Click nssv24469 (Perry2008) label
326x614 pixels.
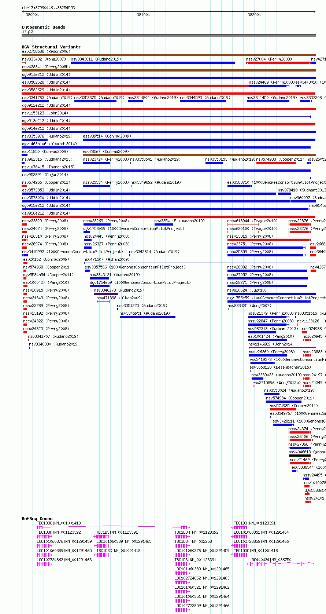coord(272,82)
